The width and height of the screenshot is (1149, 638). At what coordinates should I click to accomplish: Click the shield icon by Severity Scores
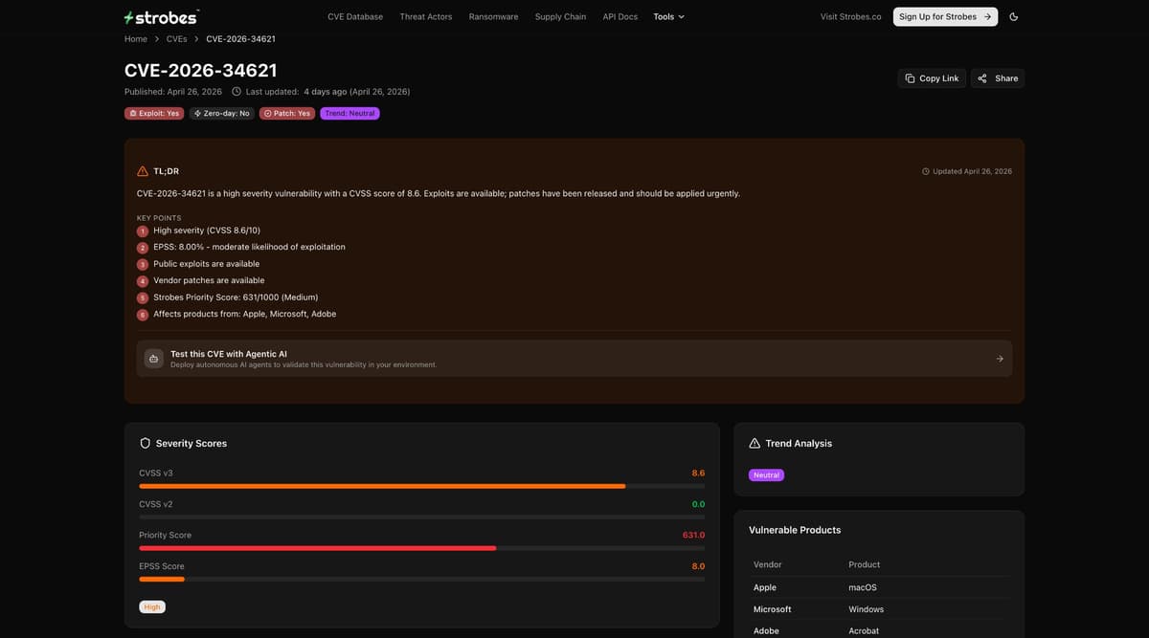(x=146, y=443)
